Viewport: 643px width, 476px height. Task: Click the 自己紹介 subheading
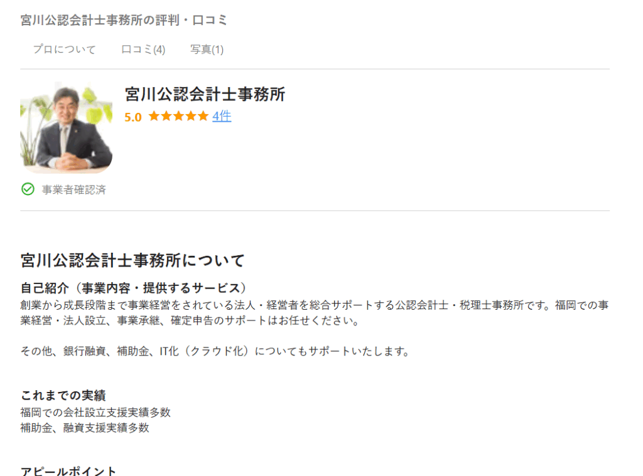coord(45,288)
